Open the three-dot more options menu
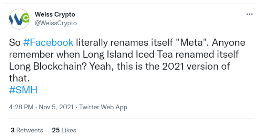This screenshot has height=140, width=272. click(x=250, y=14)
